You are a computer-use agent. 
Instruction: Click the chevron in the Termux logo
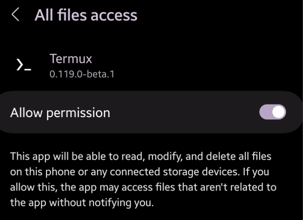20,65
